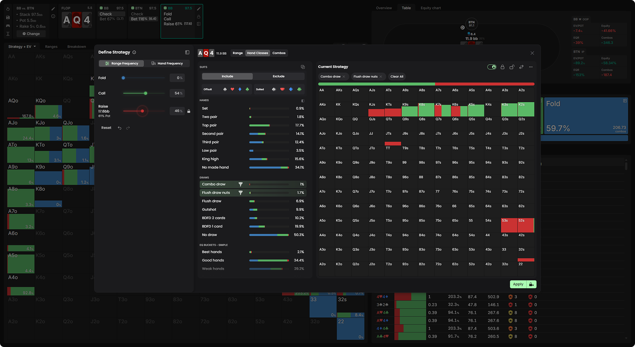Open the Range tab

click(237, 53)
